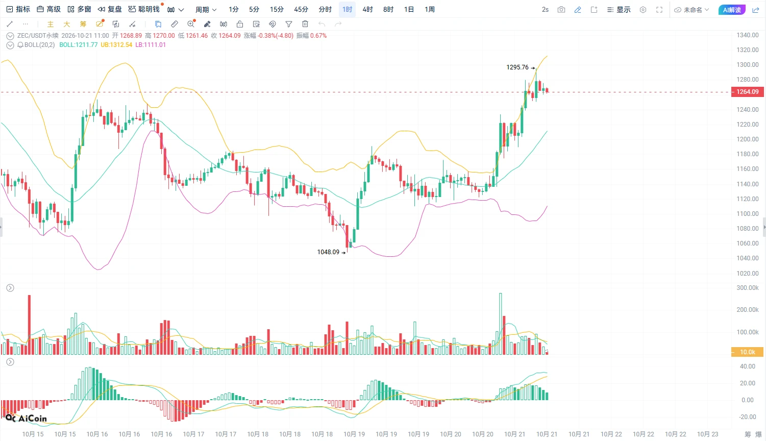Open more drawing tools ellipsis
The width and height of the screenshot is (766, 441).
26,24
